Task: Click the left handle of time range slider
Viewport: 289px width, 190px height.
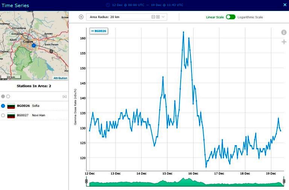Action: pyautogui.click(x=86, y=182)
